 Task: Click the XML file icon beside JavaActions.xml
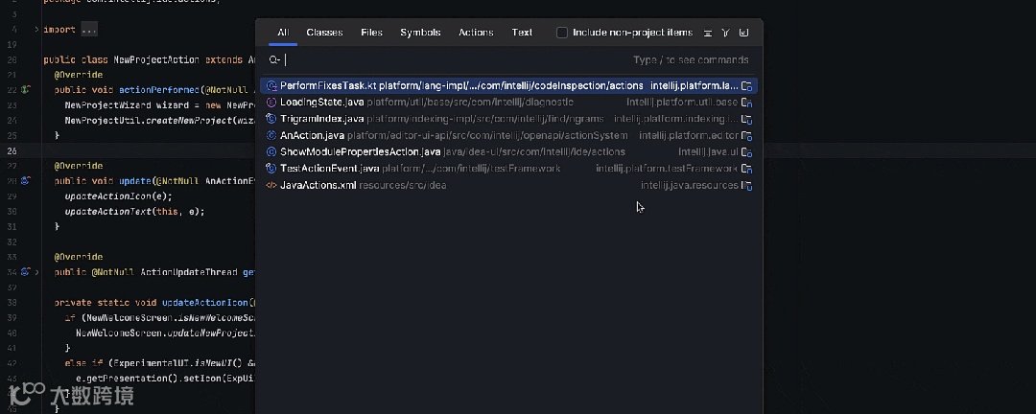[271, 185]
